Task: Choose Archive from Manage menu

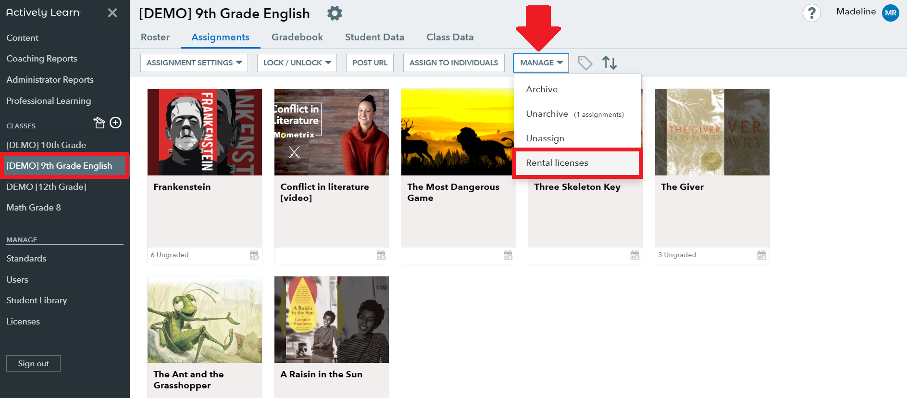Action: click(578, 89)
